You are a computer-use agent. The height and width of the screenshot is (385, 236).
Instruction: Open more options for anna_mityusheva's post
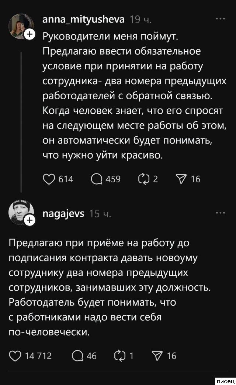[x=220, y=18]
